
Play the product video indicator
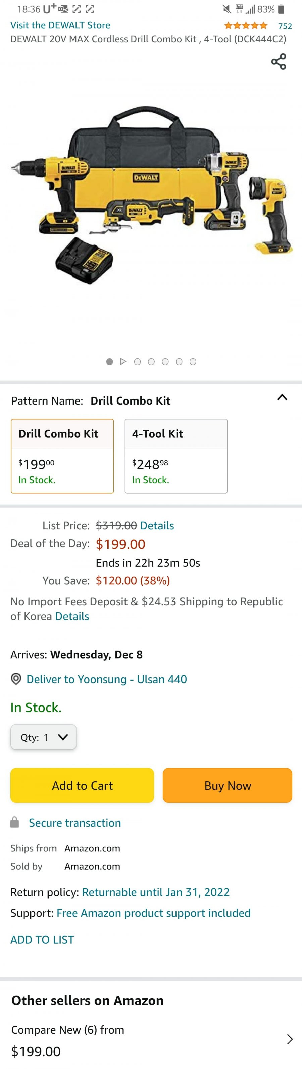[x=123, y=361]
